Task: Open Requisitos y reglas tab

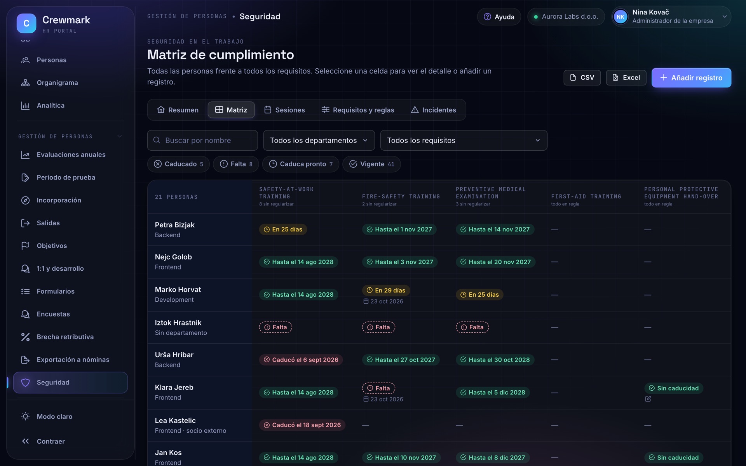Action: click(x=358, y=110)
